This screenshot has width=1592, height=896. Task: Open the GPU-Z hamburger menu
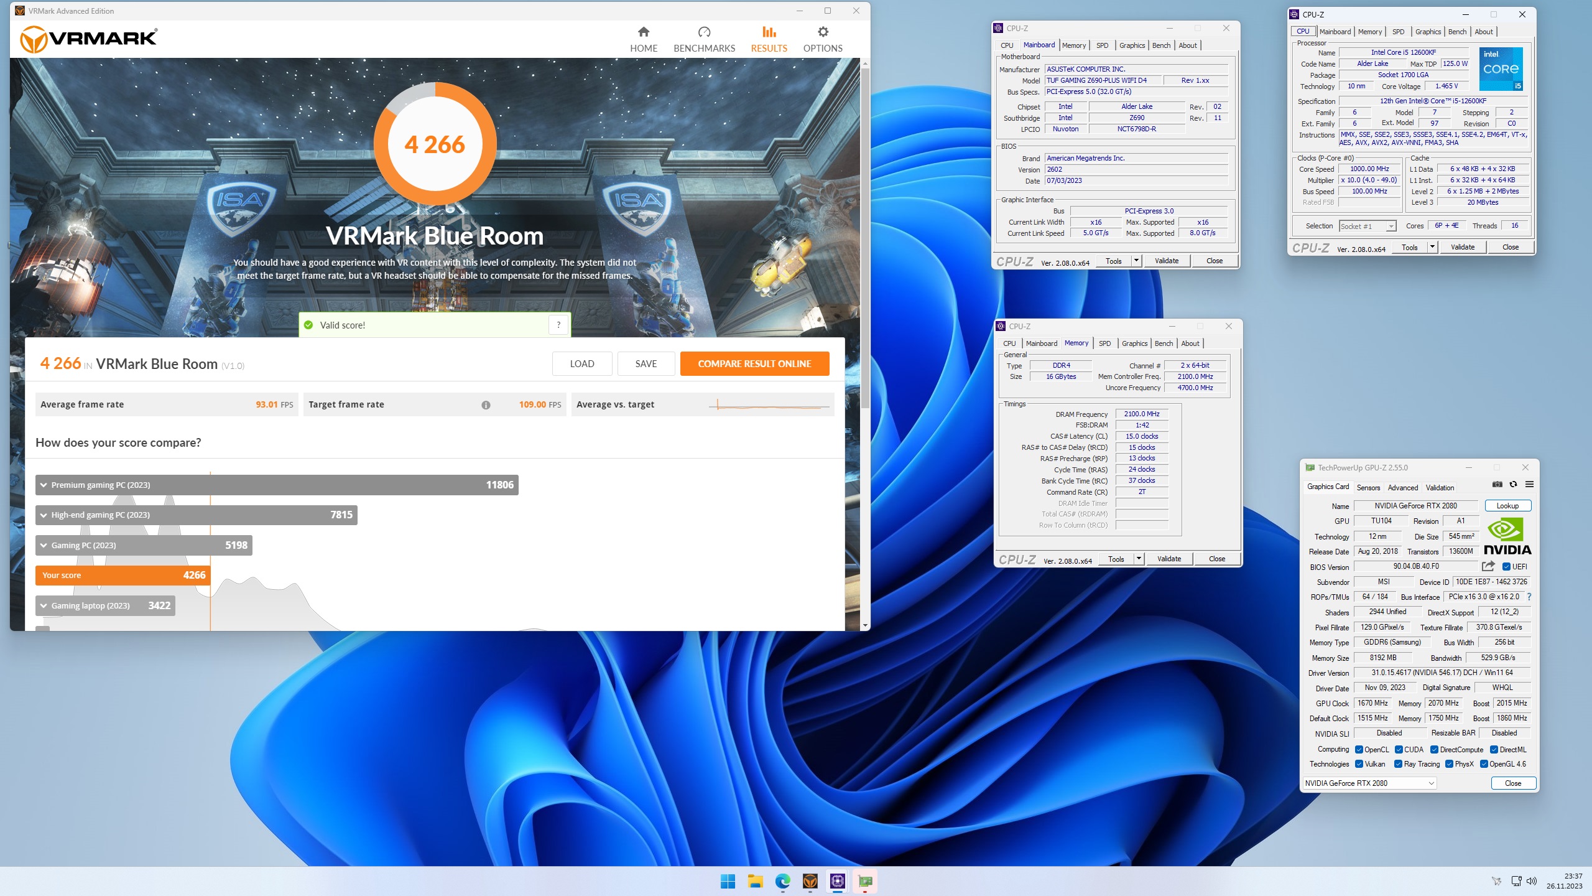pos(1529,485)
